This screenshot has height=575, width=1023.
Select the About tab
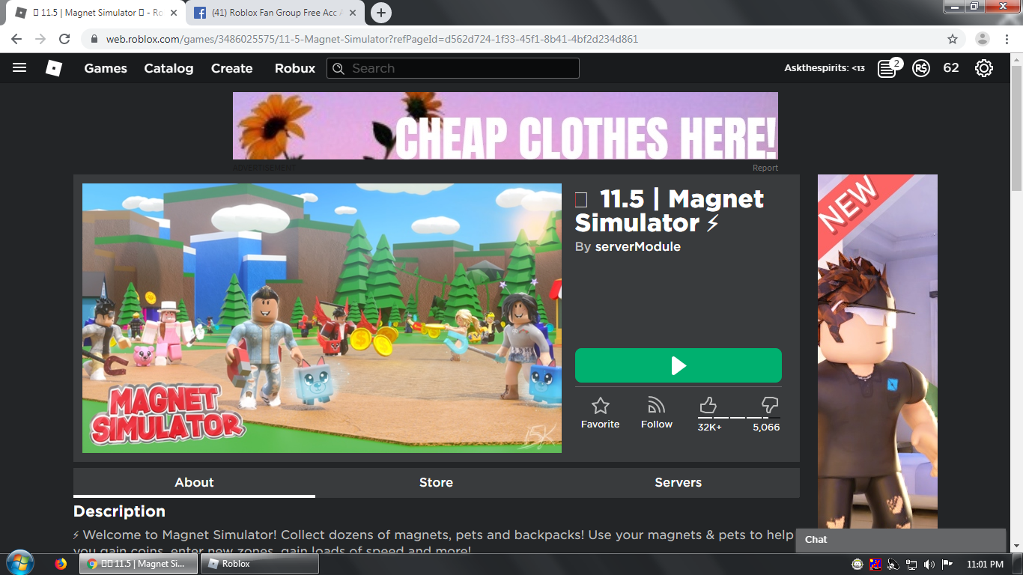194,483
